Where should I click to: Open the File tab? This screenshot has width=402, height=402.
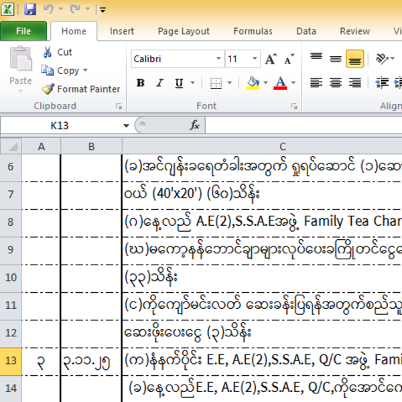click(23, 31)
